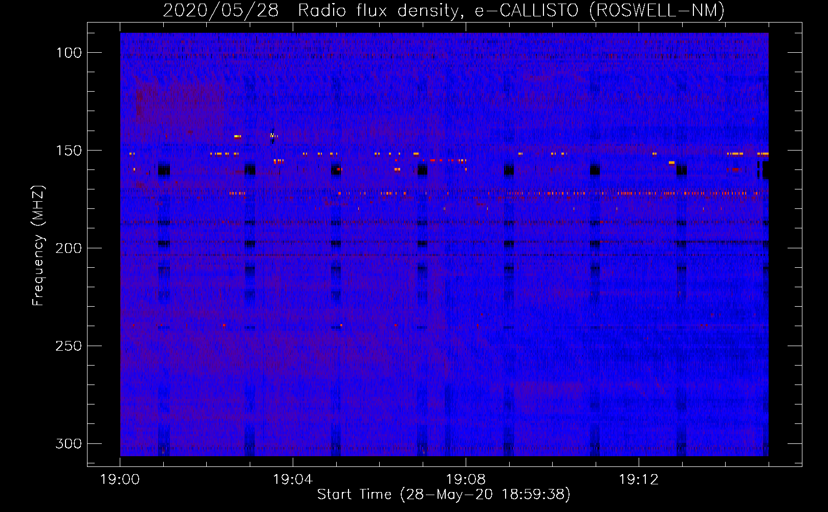This screenshot has height=512, width=828.
Task: Click the plot title mentioning e-CALLISTO
Action: (x=444, y=10)
